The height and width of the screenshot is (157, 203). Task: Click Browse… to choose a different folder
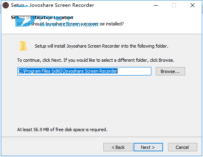click(170, 71)
